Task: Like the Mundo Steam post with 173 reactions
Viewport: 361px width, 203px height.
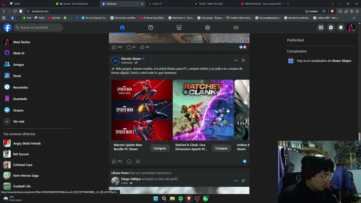Action: click(x=114, y=161)
